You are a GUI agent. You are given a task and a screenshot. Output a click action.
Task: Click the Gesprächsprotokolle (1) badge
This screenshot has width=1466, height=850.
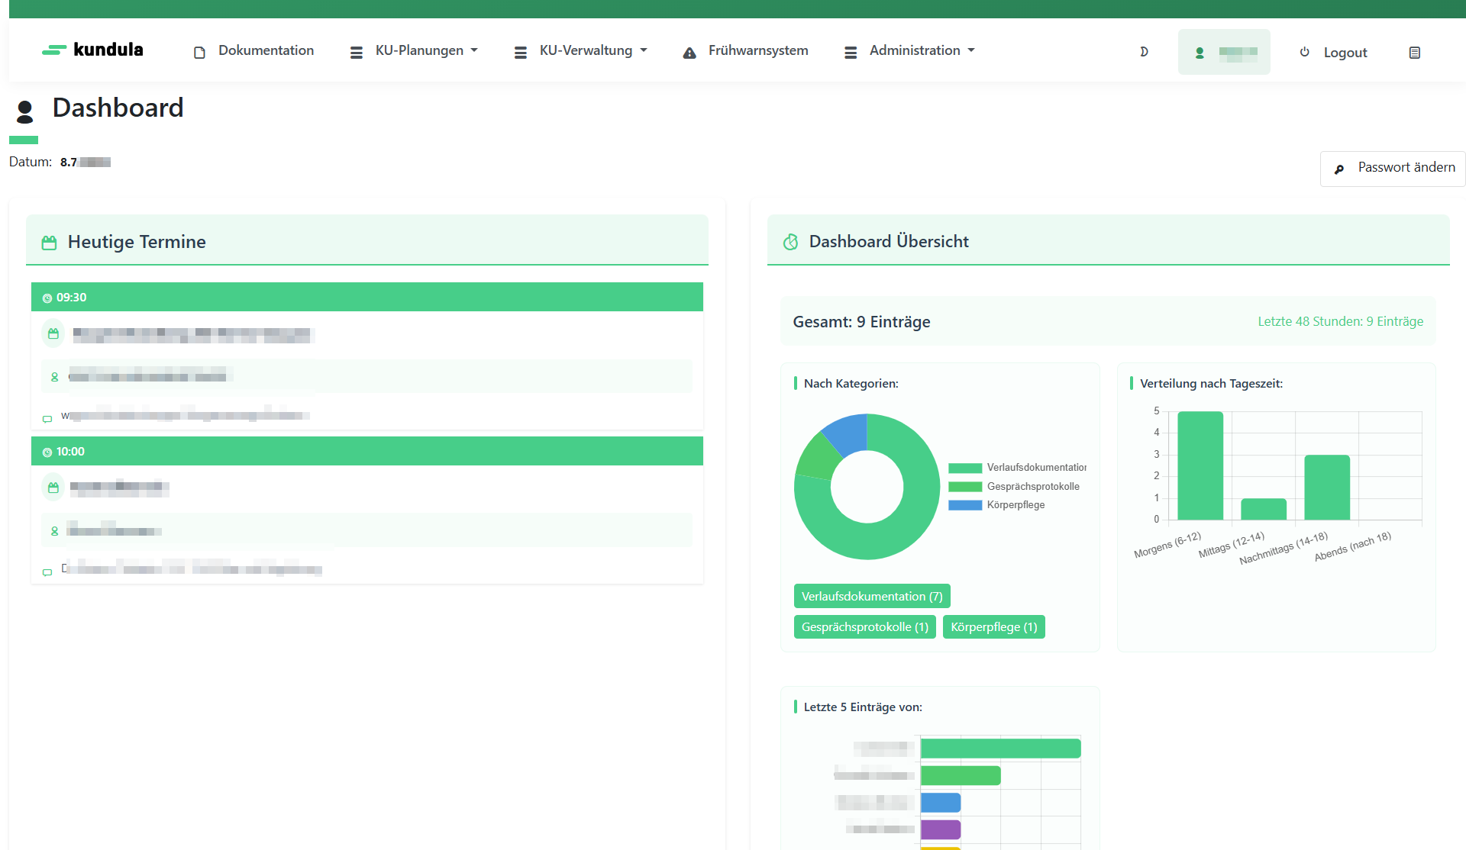tap(864, 627)
